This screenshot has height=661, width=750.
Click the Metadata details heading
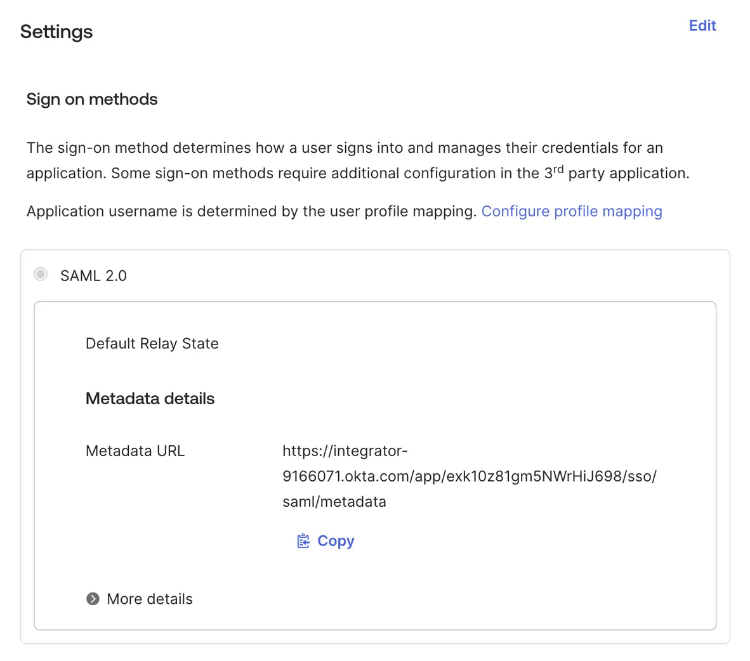150,398
